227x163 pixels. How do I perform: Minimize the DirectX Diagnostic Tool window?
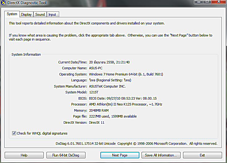pos(199,2)
